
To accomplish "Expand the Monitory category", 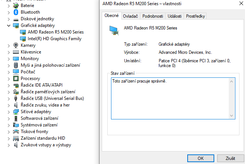I will pos(9,59).
